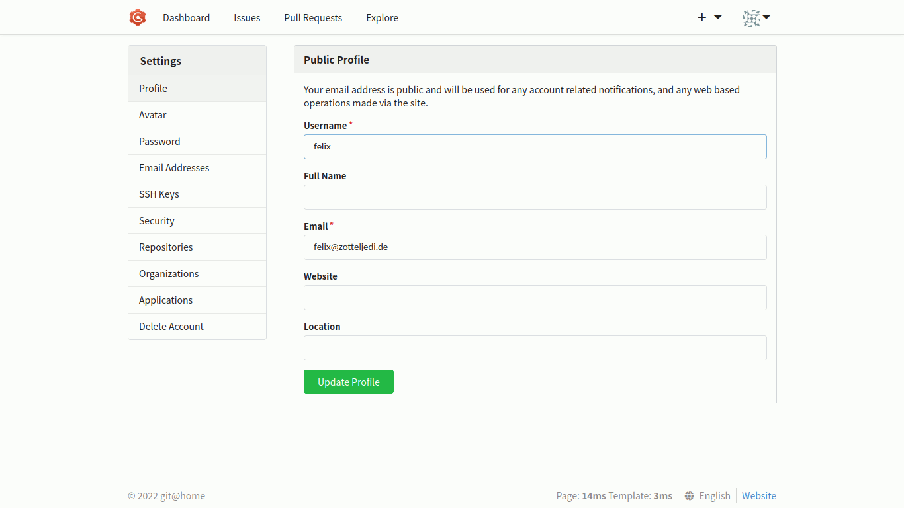Go to Dashboard in the navbar

tap(186, 18)
